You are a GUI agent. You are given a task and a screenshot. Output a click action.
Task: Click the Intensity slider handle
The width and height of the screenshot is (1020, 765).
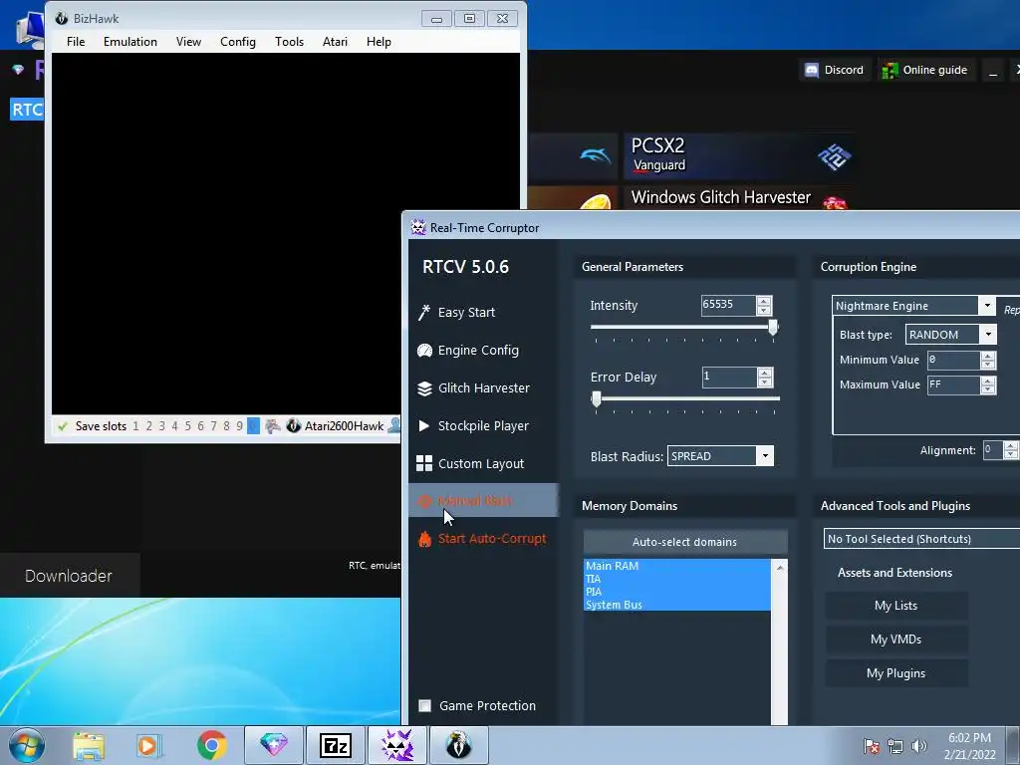pyautogui.click(x=773, y=327)
